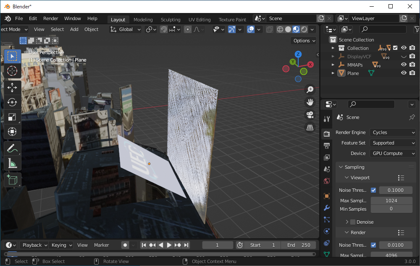Screen dimensions: 420x266
Task: Pick the Rotate tool
Action: pos(12,102)
